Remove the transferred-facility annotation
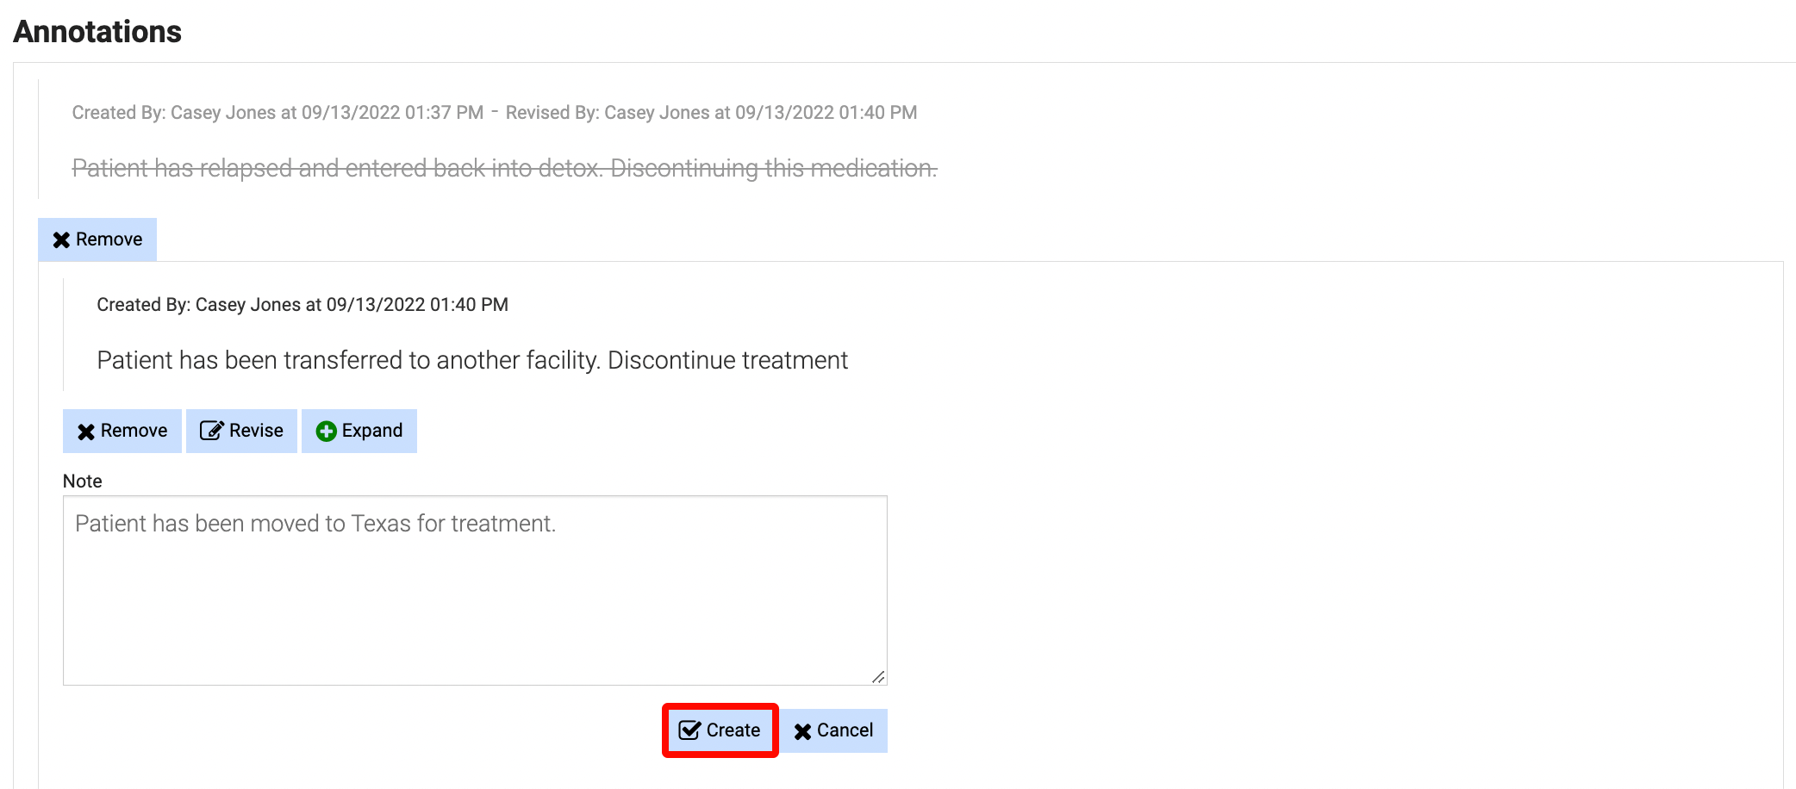The width and height of the screenshot is (1796, 789). pyautogui.click(x=122, y=431)
